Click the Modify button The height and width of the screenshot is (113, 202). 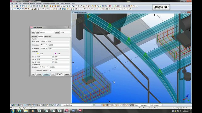(46, 74)
